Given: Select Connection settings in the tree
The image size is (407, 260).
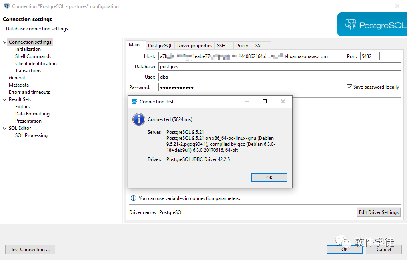Looking at the screenshot, I should [30, 42].
